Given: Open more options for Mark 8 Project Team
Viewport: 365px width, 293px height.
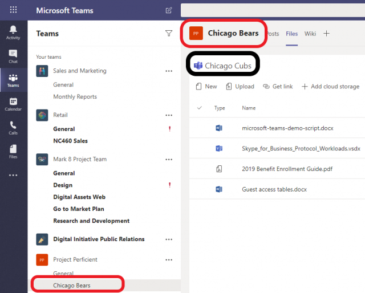Looking at the screenshot, I should tap(169, 160).
